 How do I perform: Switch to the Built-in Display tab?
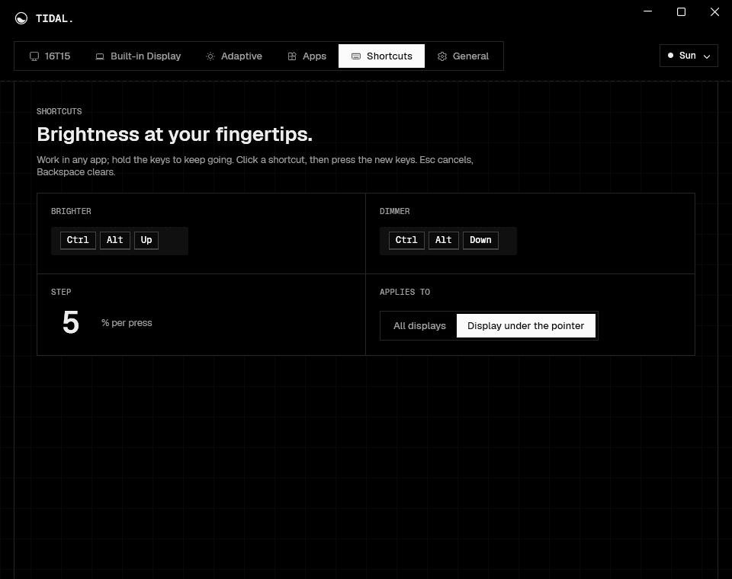pos(138,56)
